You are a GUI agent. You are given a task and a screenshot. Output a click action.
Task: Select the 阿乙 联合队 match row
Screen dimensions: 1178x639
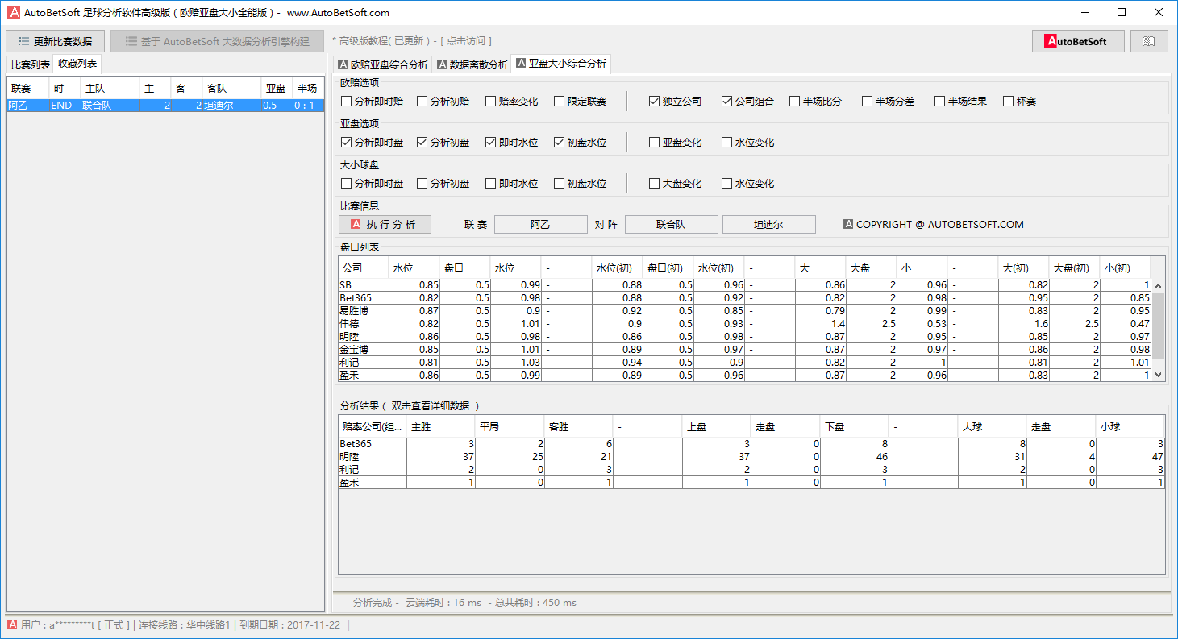tap(165, 105)
